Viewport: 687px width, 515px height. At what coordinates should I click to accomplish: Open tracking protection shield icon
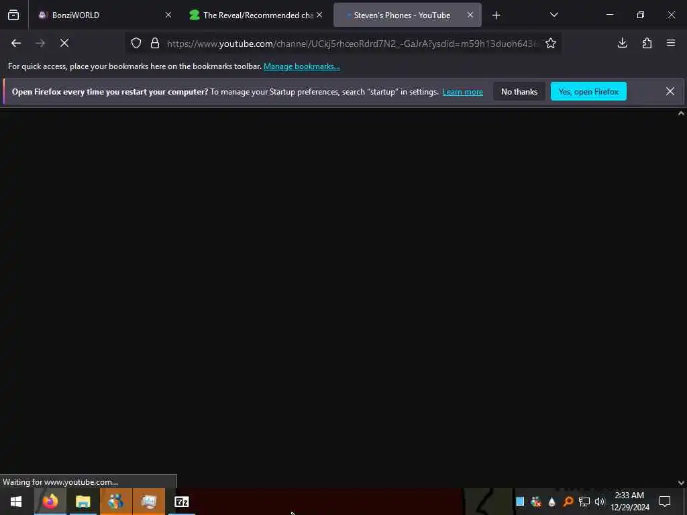[x=136, y=43]
